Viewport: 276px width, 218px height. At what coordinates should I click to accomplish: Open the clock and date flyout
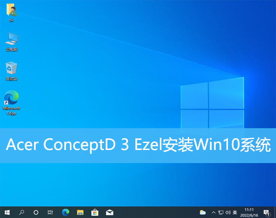(x=249, y=212)
